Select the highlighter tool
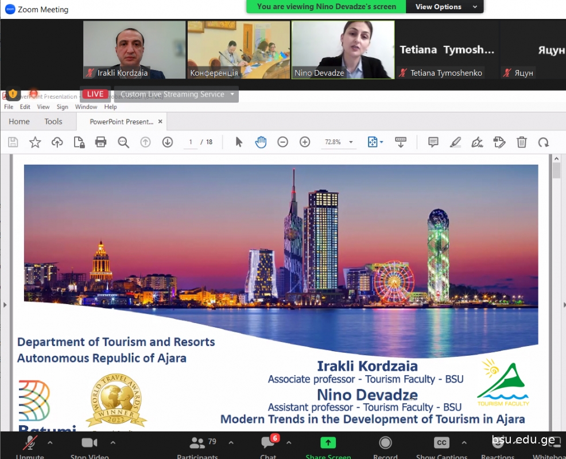 [455, 142]
